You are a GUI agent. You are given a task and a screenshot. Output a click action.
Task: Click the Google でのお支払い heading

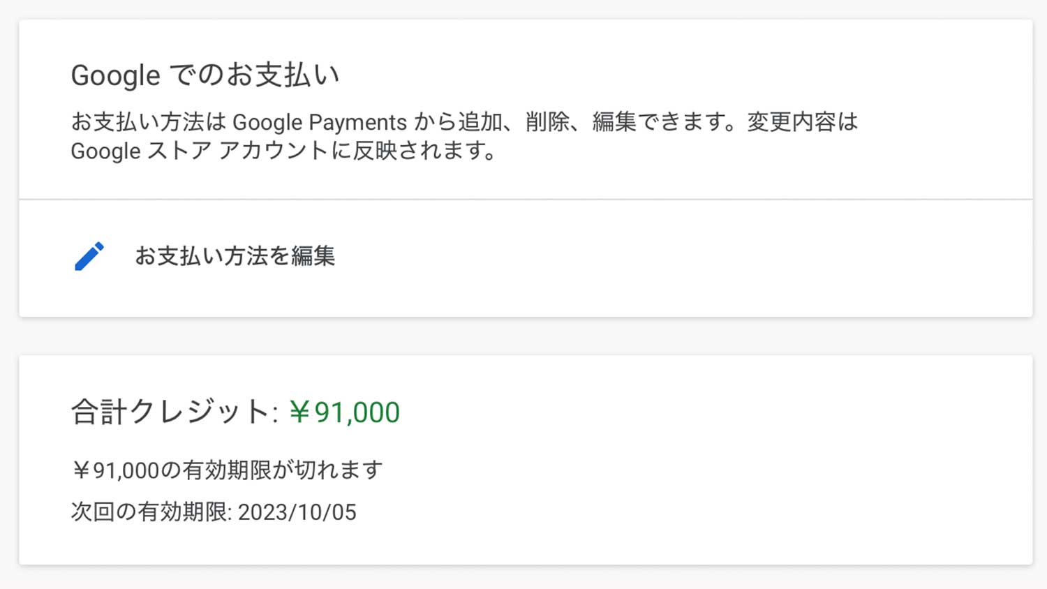(205, 75)
